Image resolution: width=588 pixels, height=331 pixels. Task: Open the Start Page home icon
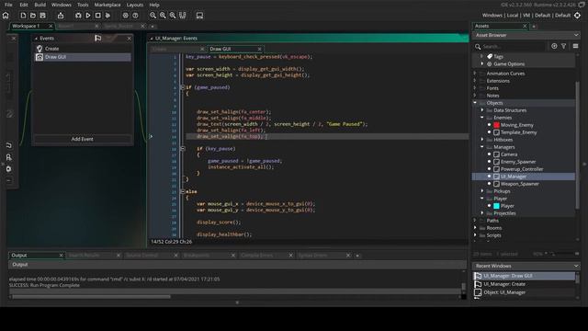pyautogui.click(x=6, y=16)
